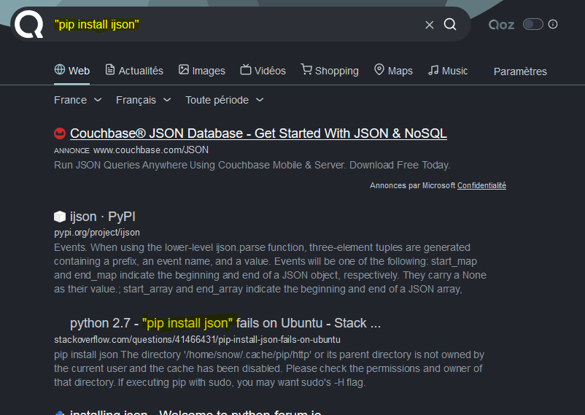Click the document icon beside Actualités
The image size is (585, 415).
[x=110, y=69]
